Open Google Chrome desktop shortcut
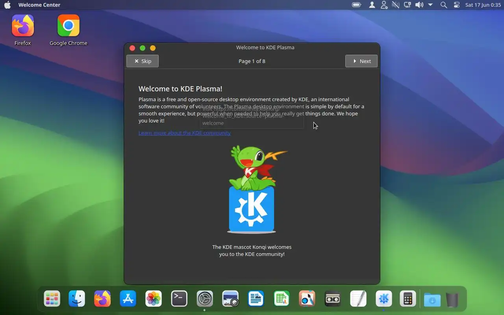 coord(69,30)
